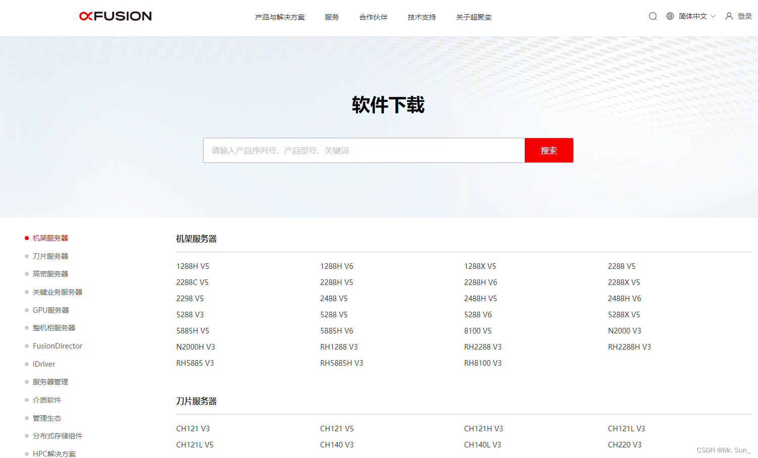Screen dimensions: 758x458
Task: Select HPC解决方案 in the sidebar
Action: pyautogui.click(x=55, y=454)
